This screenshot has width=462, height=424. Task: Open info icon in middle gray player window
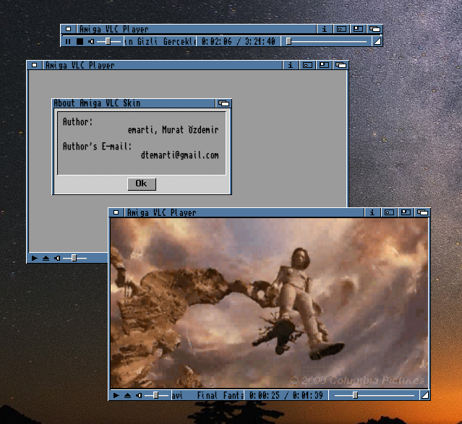tap(291, 65)
